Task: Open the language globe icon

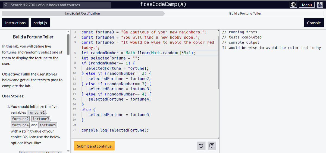Action: click(x=293, y=5)
